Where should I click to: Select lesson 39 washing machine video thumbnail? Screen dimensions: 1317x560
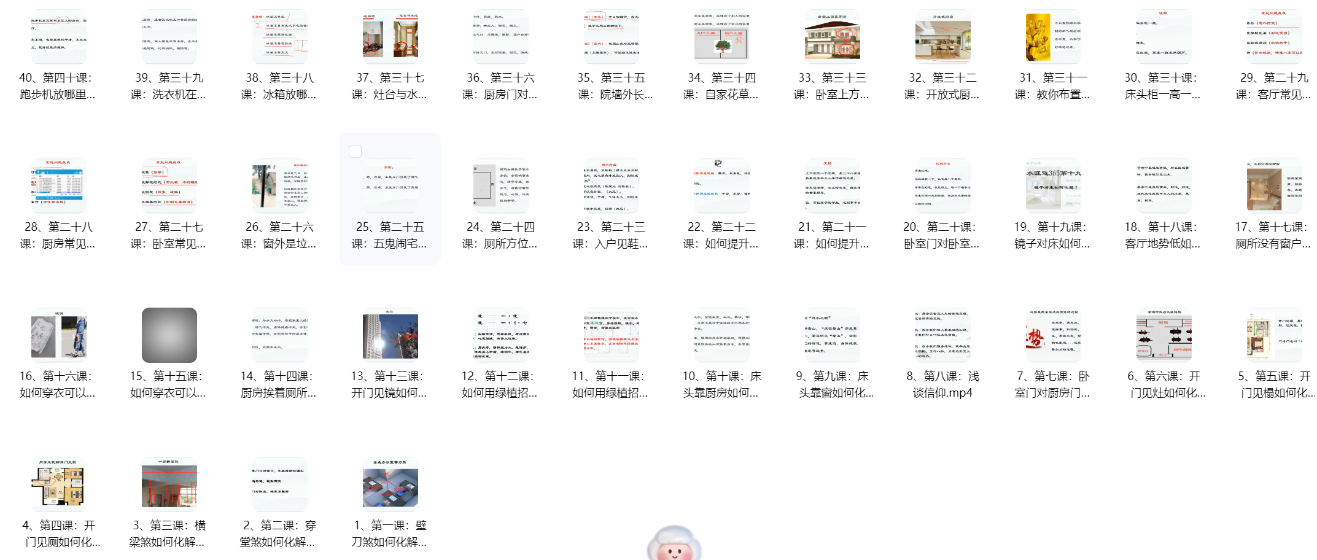click(169, 37)
